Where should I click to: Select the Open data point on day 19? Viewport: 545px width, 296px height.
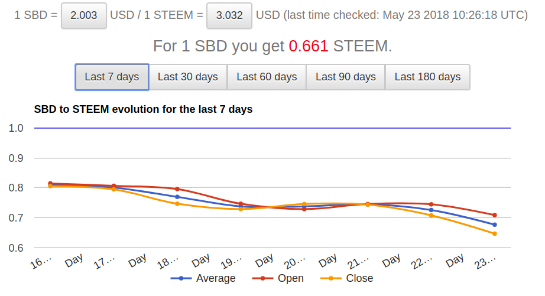[241, 204]
